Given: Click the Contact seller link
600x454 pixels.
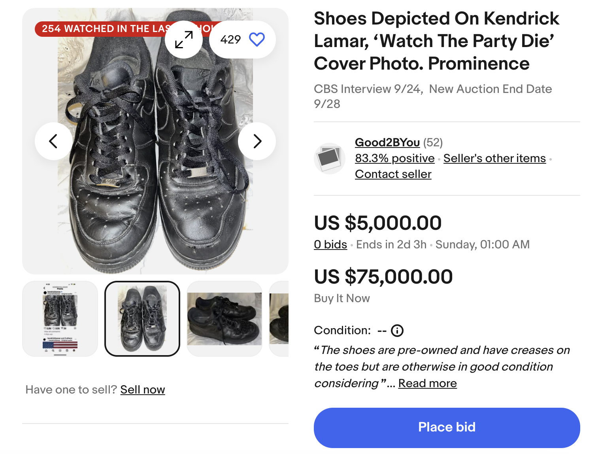Looking at the screenshot, I should 393,174.
